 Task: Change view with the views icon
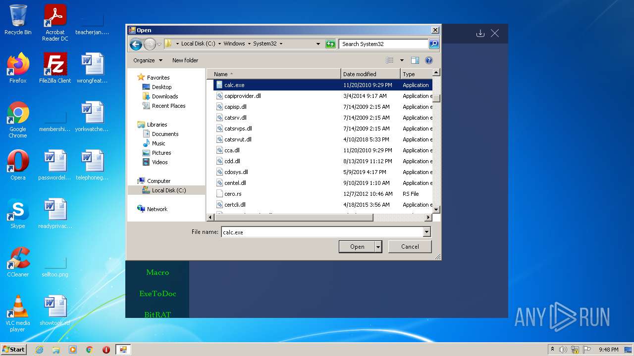tap(390, 60)
